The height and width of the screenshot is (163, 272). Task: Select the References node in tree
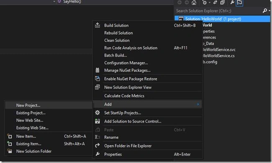209,38
